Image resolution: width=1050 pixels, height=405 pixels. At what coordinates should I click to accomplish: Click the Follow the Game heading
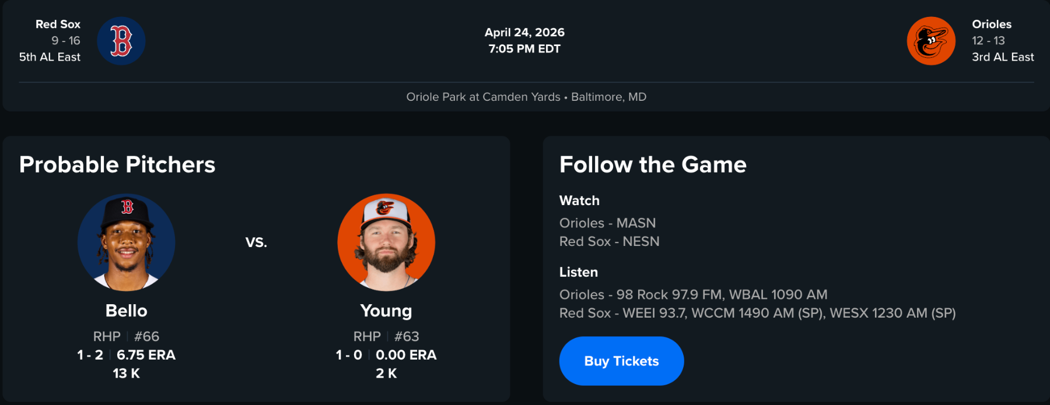pos(653,165)
